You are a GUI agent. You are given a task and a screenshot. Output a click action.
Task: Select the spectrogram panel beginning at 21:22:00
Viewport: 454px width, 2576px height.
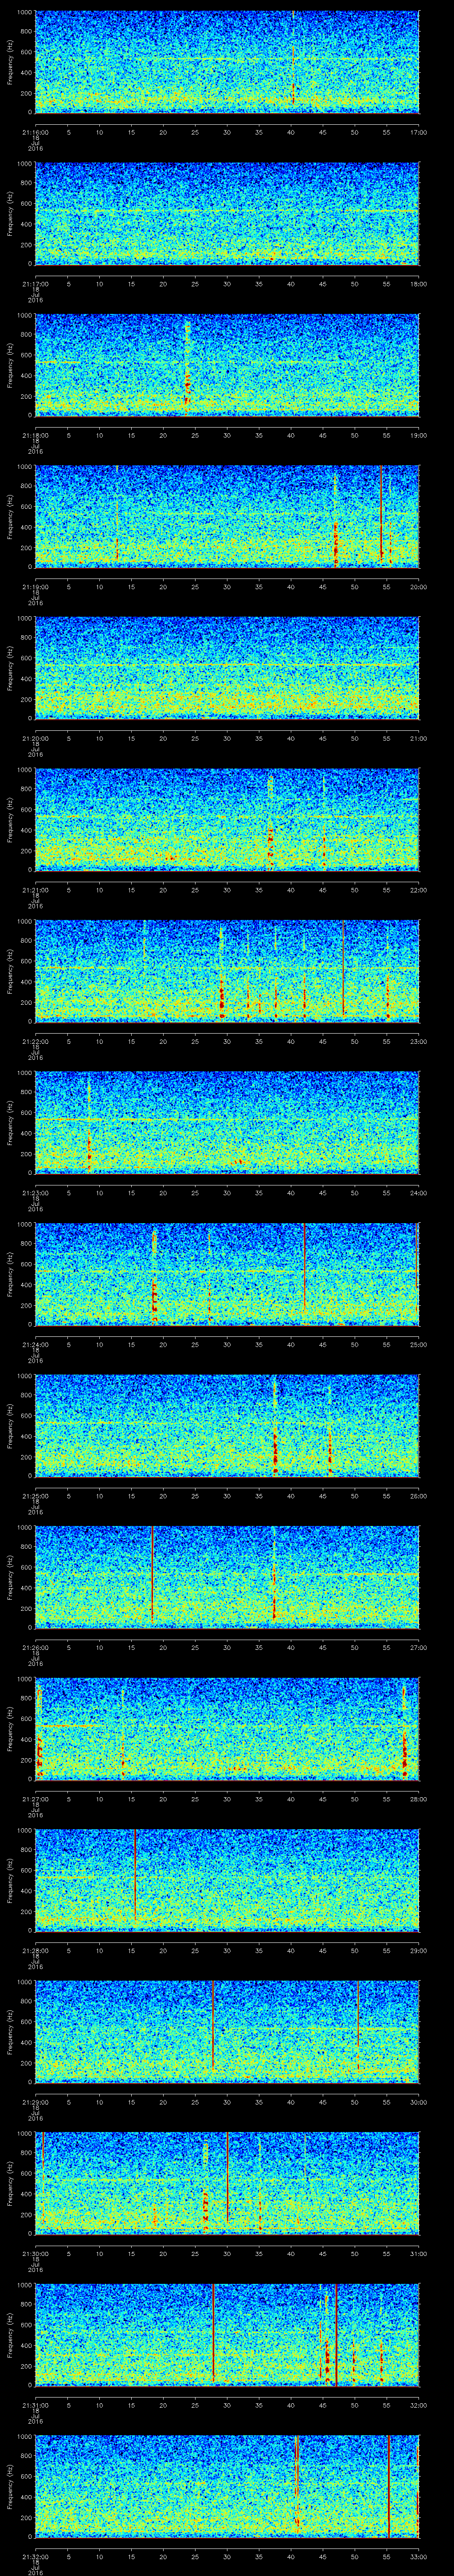[x=227, y=971]
